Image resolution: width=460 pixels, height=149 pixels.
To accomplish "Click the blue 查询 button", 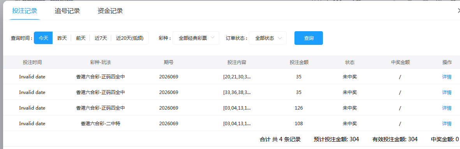I will pos(308,38).
